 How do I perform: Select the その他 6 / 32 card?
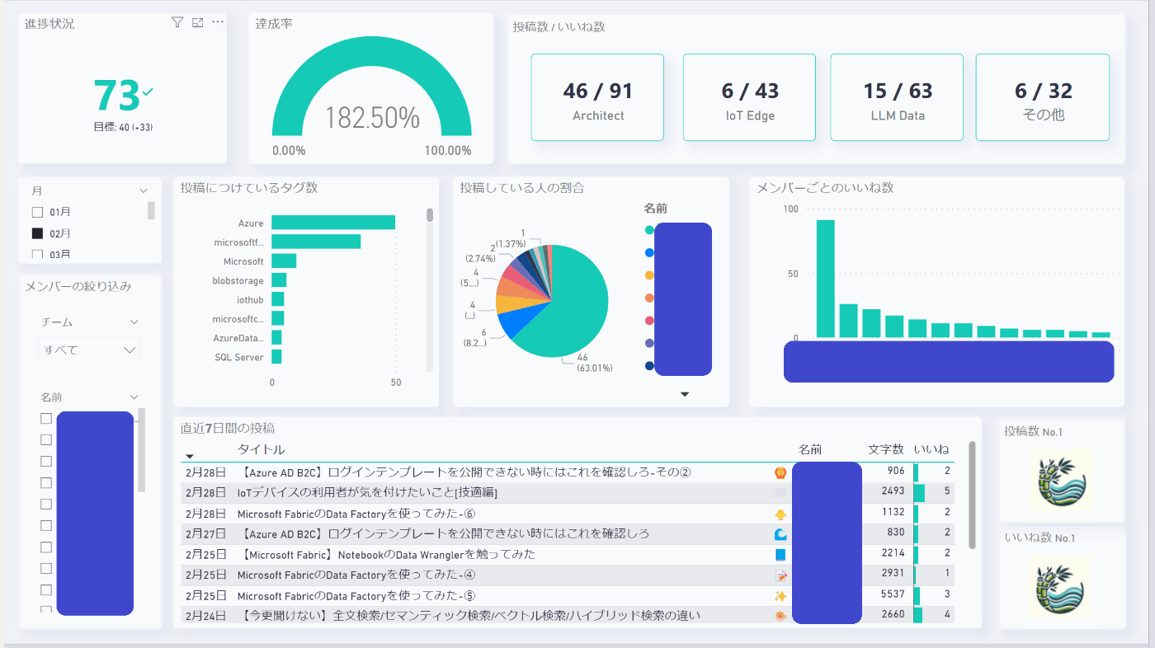tap(1043, 97)
